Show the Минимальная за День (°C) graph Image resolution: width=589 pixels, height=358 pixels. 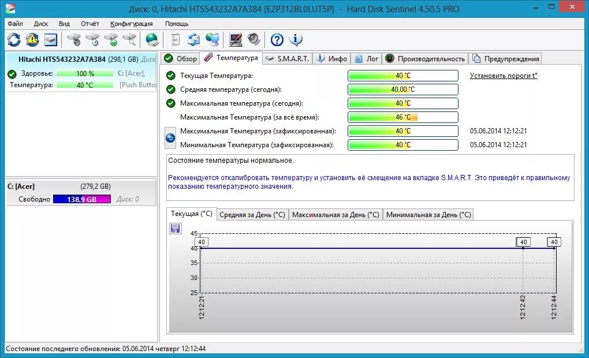click(428, 214)
